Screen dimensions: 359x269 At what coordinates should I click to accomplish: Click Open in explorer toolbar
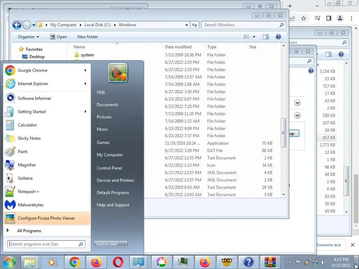tap(59, 36)
